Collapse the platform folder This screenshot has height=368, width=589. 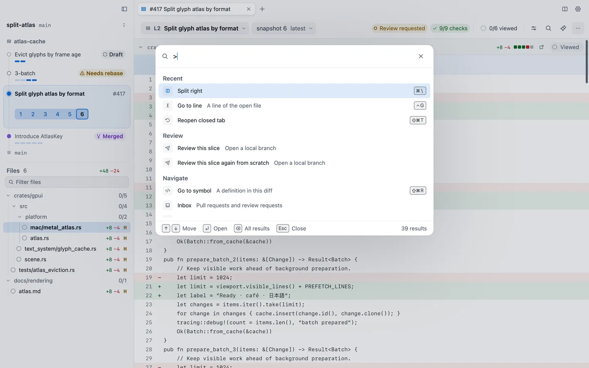tap(20, 217)
